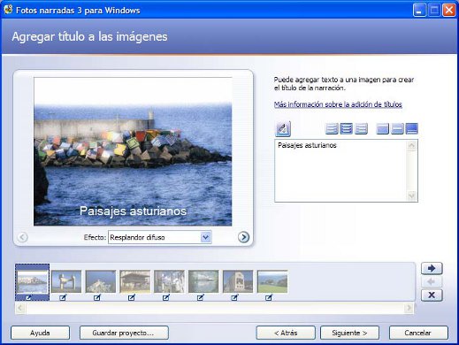459x345 pixels.
Task: Align title text to the left
Action: click(332, 129)
